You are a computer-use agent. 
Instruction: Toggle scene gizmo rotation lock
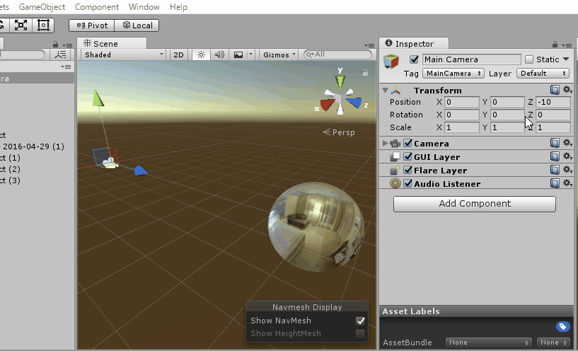tap(365, 73)
